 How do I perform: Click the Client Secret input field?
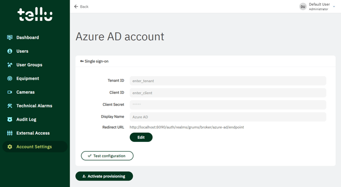(x=228, y=105)
